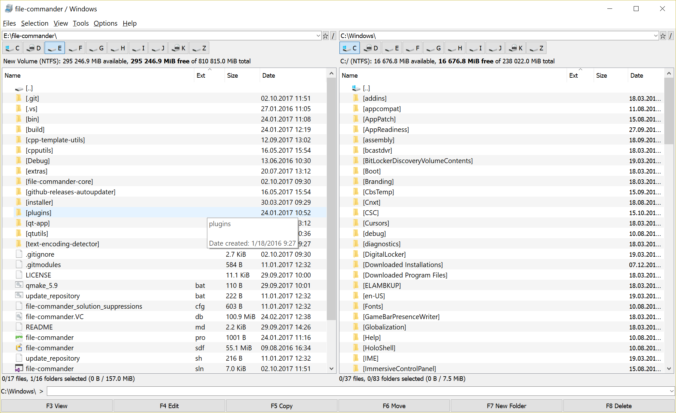Go to root using left panel slash button
Image resolution: width=676 pixels, height=413 pixels.
click(x=333, y=36)
